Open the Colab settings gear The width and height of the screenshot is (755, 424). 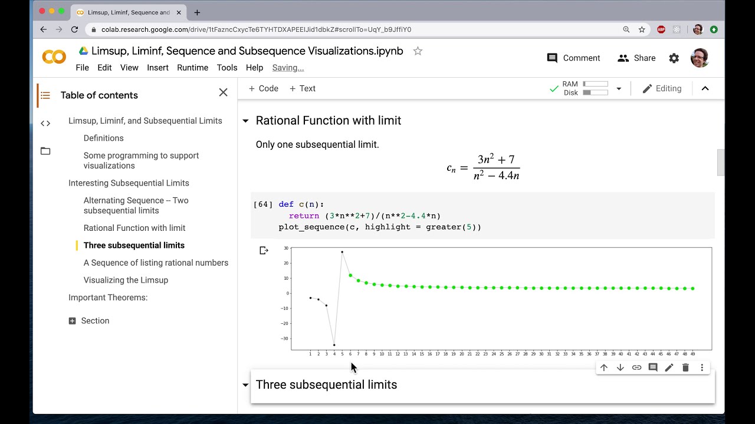(x=674, y=58)
